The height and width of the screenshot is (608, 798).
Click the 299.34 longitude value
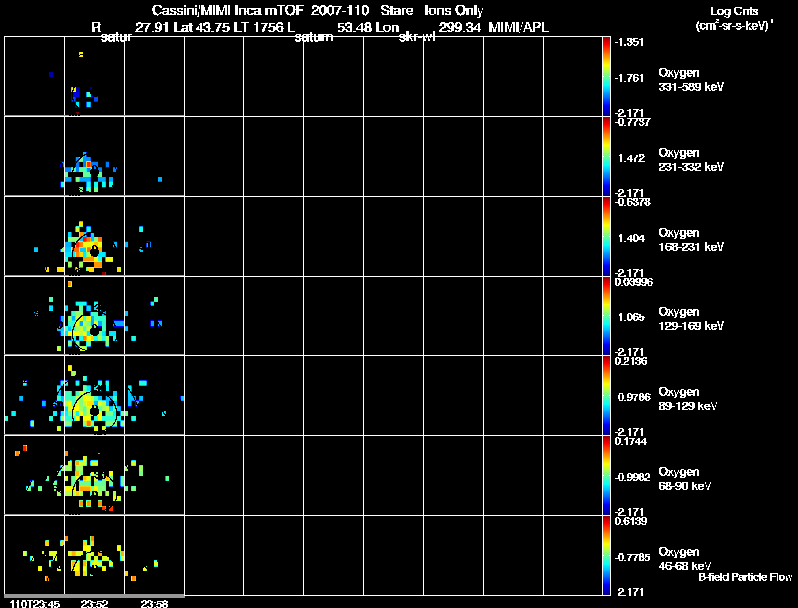tap(459, 28)
